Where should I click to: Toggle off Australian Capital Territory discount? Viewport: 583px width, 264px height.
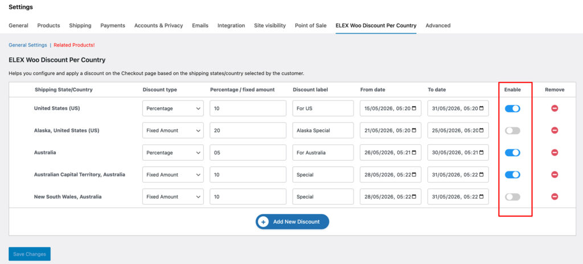(x=512, y=175)
